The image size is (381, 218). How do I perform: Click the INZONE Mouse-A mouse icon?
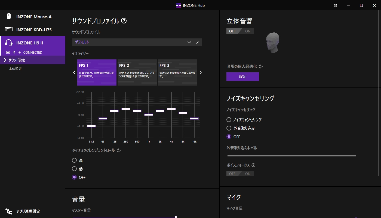pos(9,17)
